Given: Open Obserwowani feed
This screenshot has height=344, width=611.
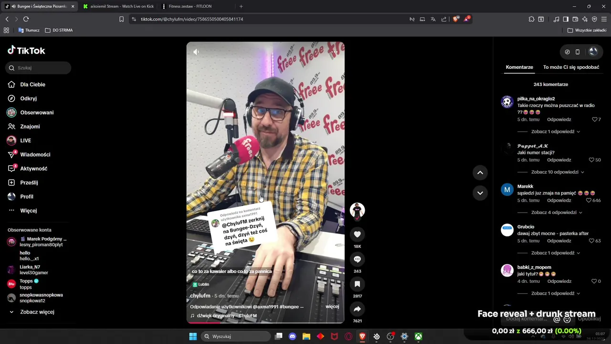Looking at the screenshot, I should pyautogui.click(x=37, y=113).
